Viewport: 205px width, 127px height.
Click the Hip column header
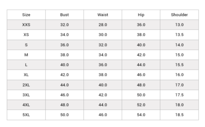(x=141, y=15)
